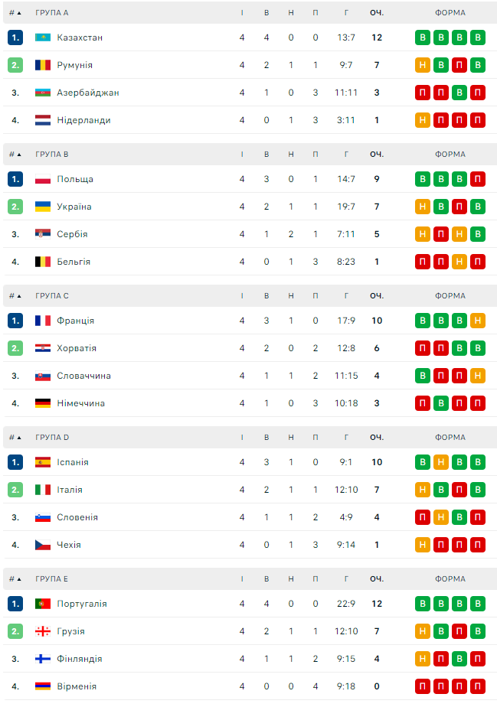Open the Румунія team link
Screen dimensions: 497x707
[x=74, y=65]
